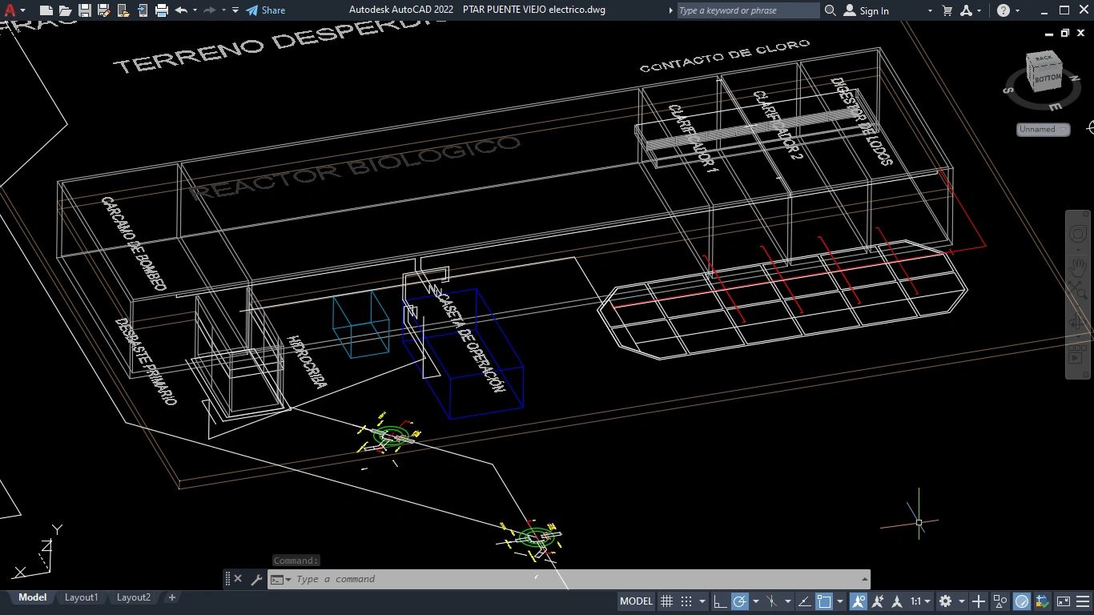Click the Customization menu icon in status bar
The height and width of the screenshot is (615, 1094).
point(1082,601)
